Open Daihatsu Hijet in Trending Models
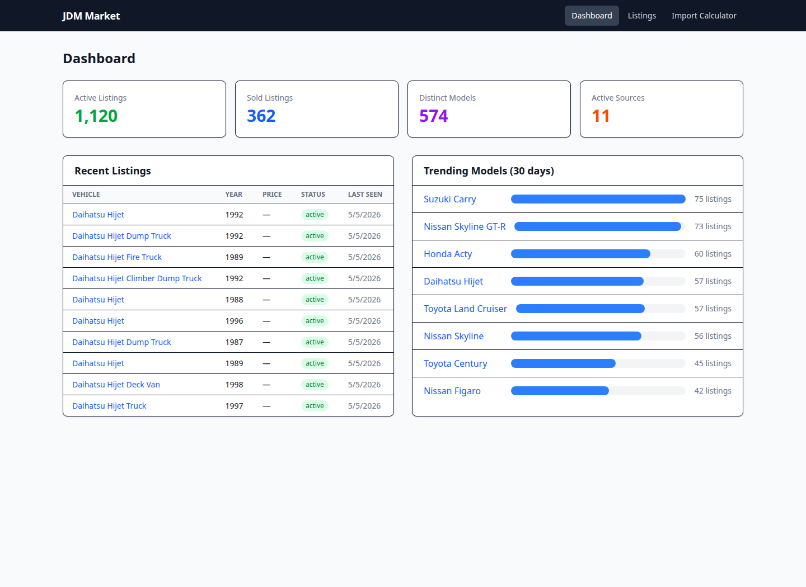Screen dimensions: 806x587 [453, 281]
